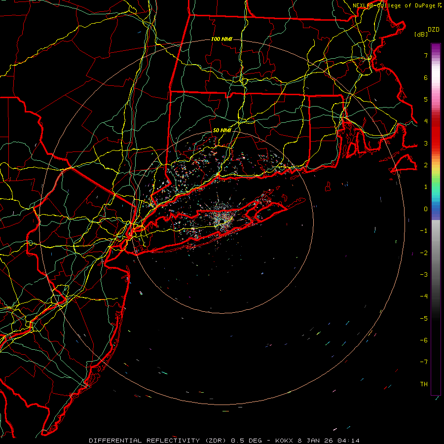Click the 3 dB label on color scale
The height and width of the screenshot is (444, 444).
coord(426,143)
